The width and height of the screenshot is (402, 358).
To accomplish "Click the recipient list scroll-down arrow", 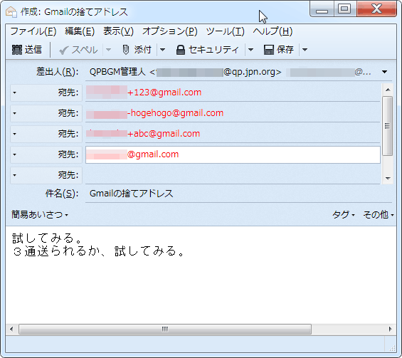I will pos(388,178).
